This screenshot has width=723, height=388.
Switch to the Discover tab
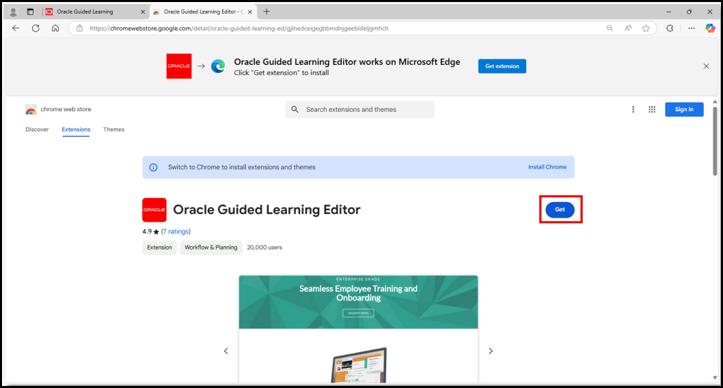coord(37,130)
